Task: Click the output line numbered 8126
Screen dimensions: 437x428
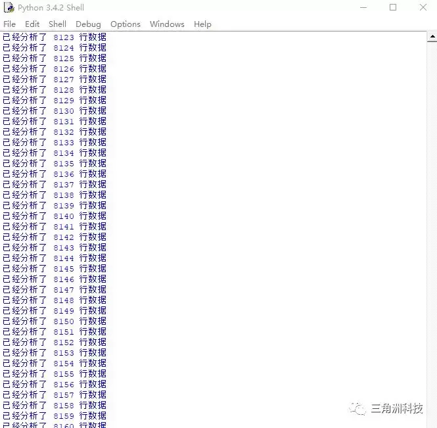Action: pos(55,68)
